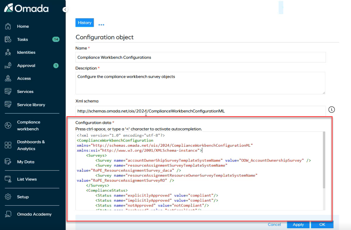The image size is (351, 230).
Task: Click the Description textarea resize handle
Action: click(x=324, y=93)
